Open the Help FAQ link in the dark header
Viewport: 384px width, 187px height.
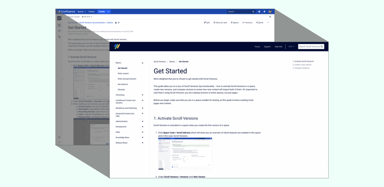pos(279,46)
